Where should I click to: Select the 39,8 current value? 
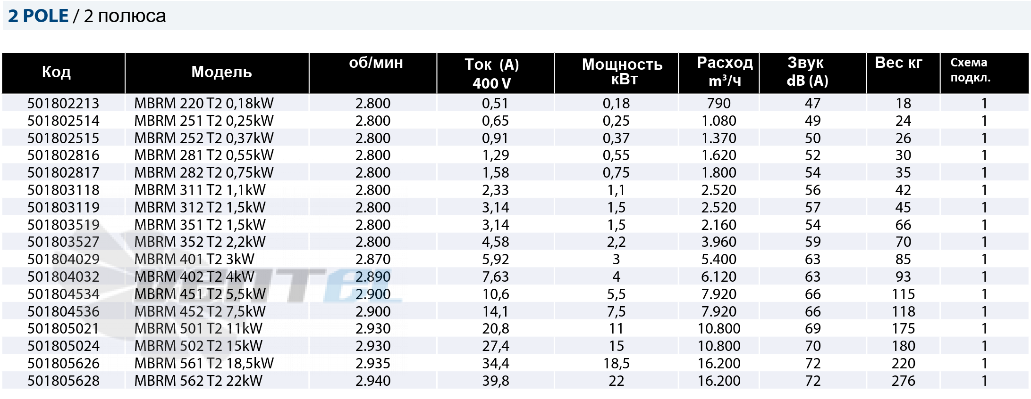point(496,381)
